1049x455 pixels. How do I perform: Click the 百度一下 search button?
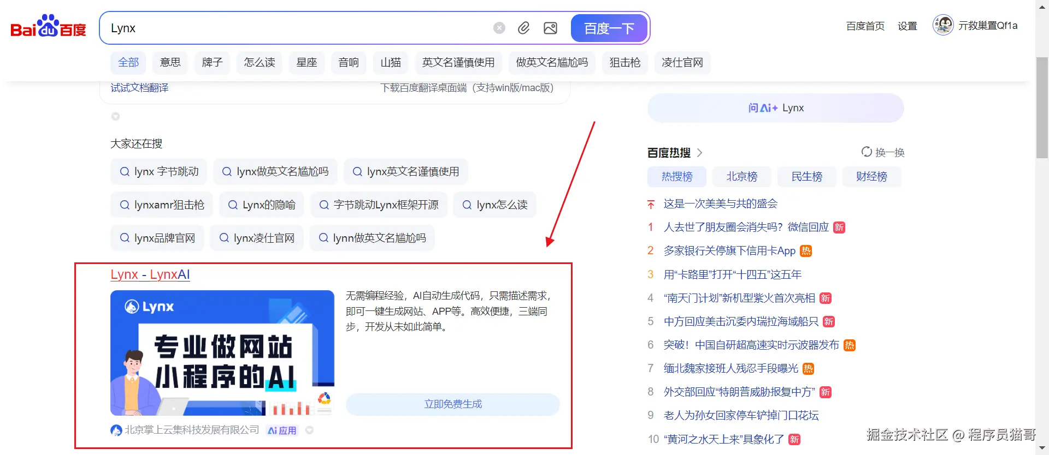point(609,28)
